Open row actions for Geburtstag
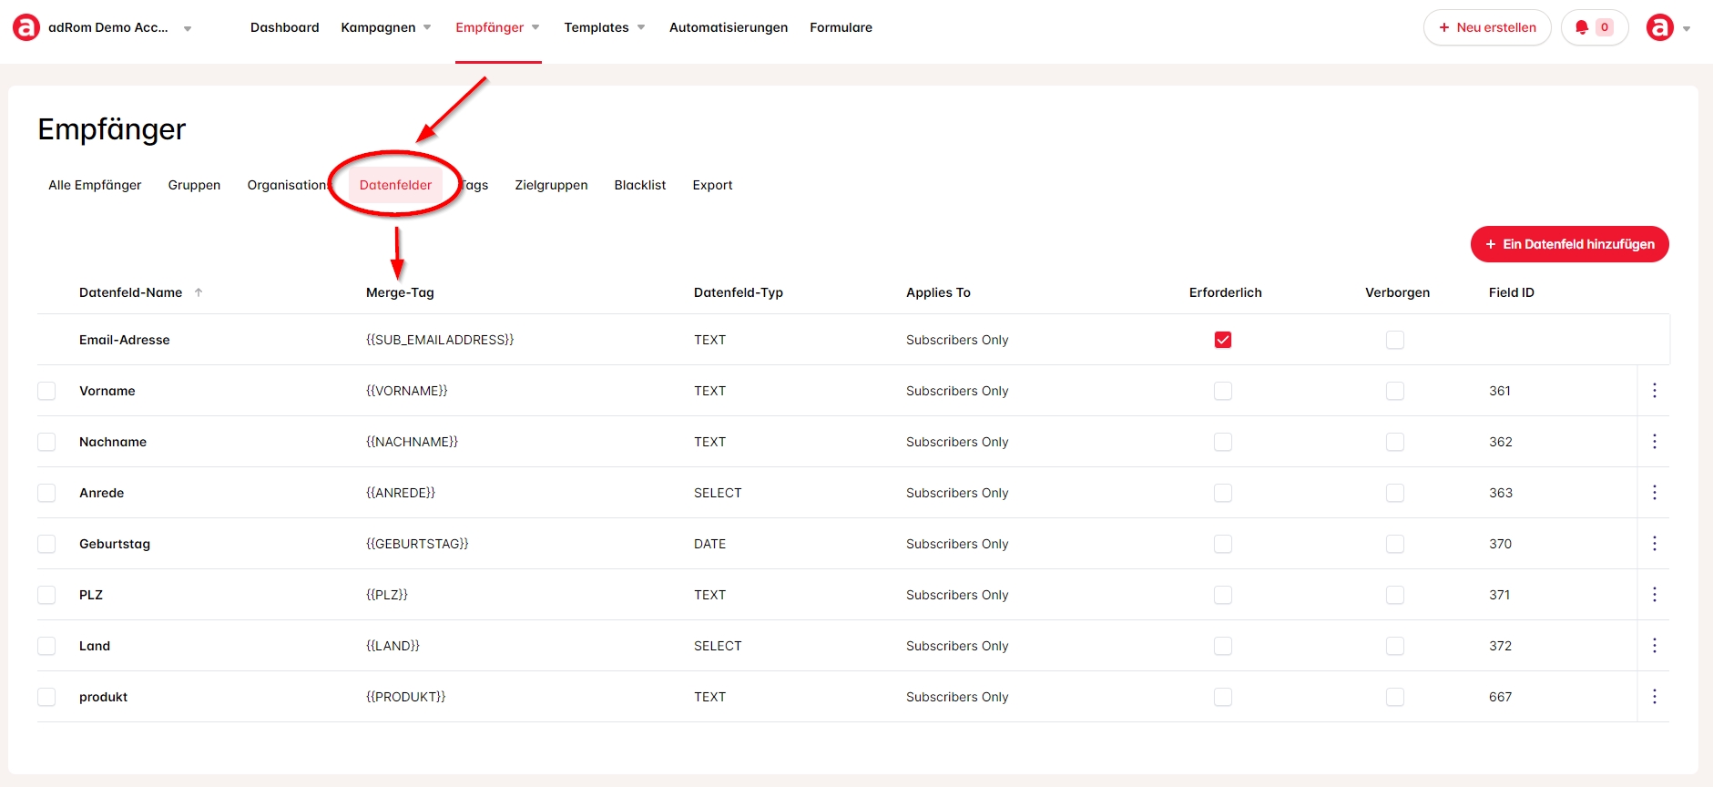The width and height of the screenshot is (1713, 787). click(1655, 544)
